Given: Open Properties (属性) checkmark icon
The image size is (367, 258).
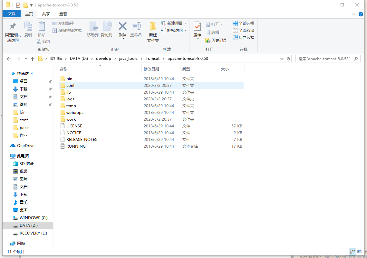Looking at the screenshot, I should pyautogui.click(x=197, y=26).
